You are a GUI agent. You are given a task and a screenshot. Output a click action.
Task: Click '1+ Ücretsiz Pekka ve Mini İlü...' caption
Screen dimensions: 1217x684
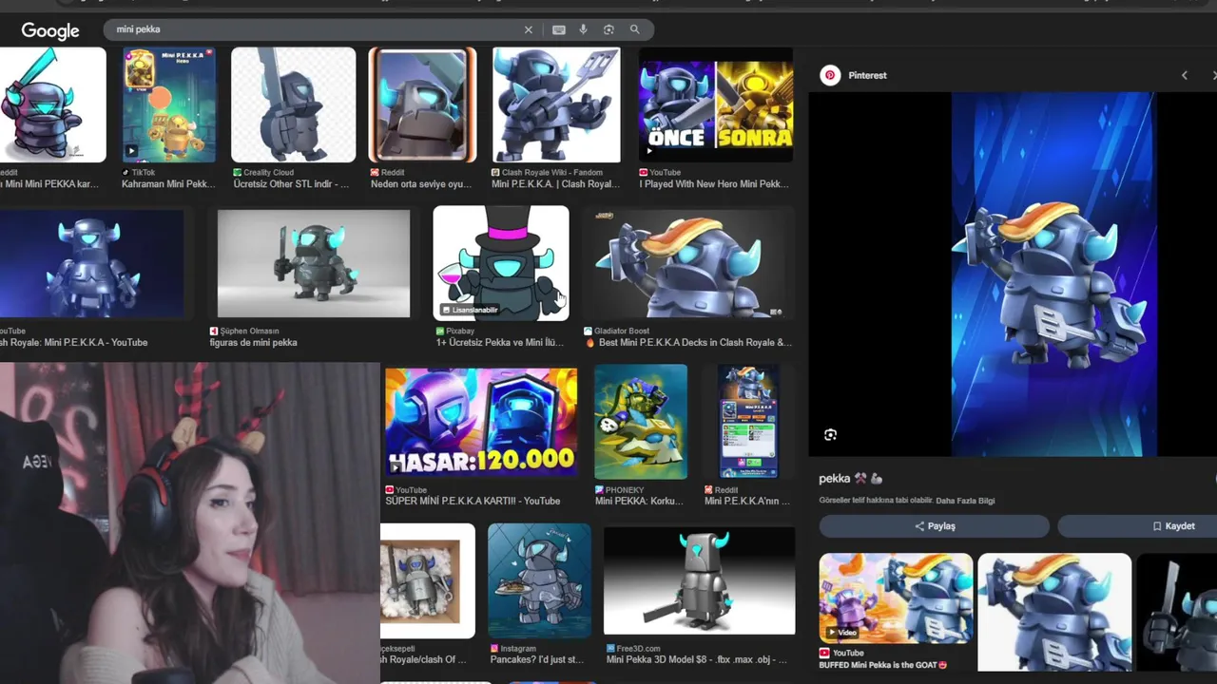(x=500, y=343)
